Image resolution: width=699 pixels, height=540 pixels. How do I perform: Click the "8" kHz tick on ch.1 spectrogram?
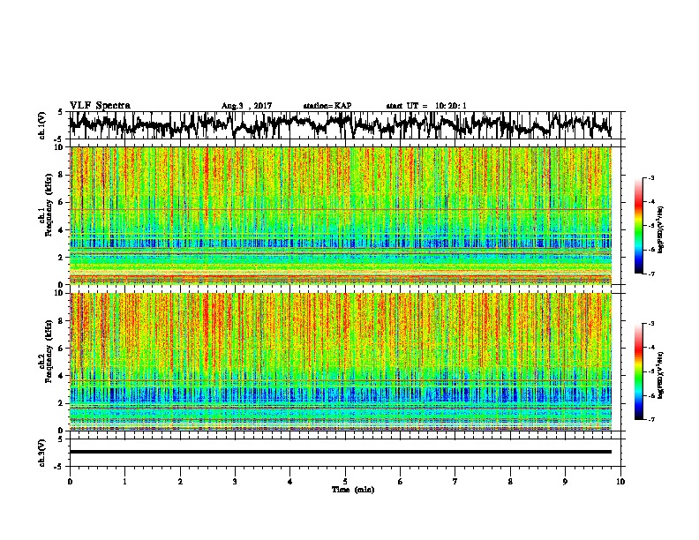click(x=61, y=175)
